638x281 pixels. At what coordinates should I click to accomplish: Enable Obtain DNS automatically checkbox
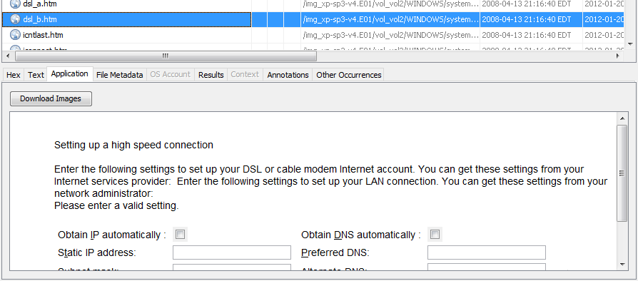(435, 234)
